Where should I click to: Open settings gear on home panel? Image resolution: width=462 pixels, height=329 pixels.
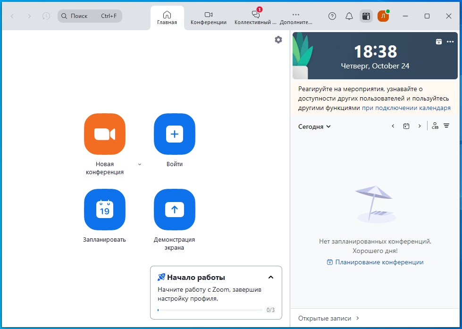(x=278, y=40)
